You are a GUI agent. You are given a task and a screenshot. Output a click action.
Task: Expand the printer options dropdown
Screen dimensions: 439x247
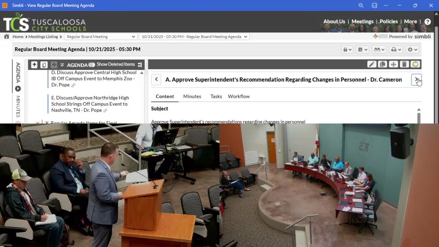(x=396, y=49)
